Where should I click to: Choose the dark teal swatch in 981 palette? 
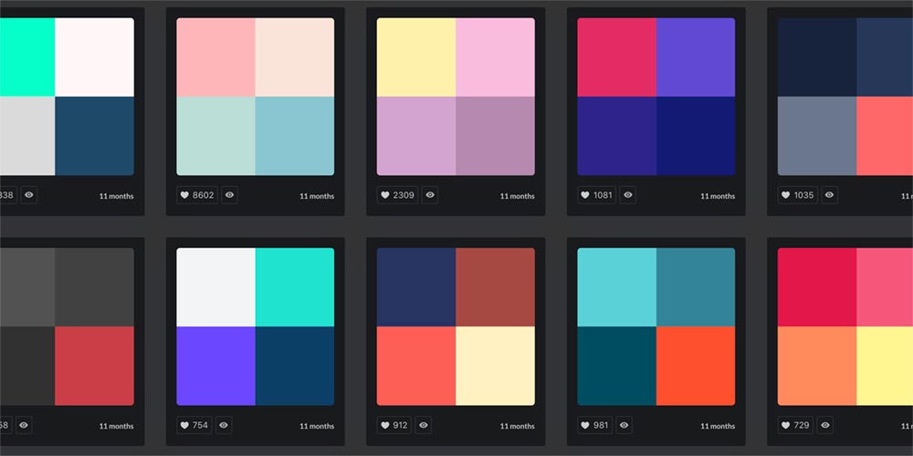pyautogui.click(x=616, y=366)
